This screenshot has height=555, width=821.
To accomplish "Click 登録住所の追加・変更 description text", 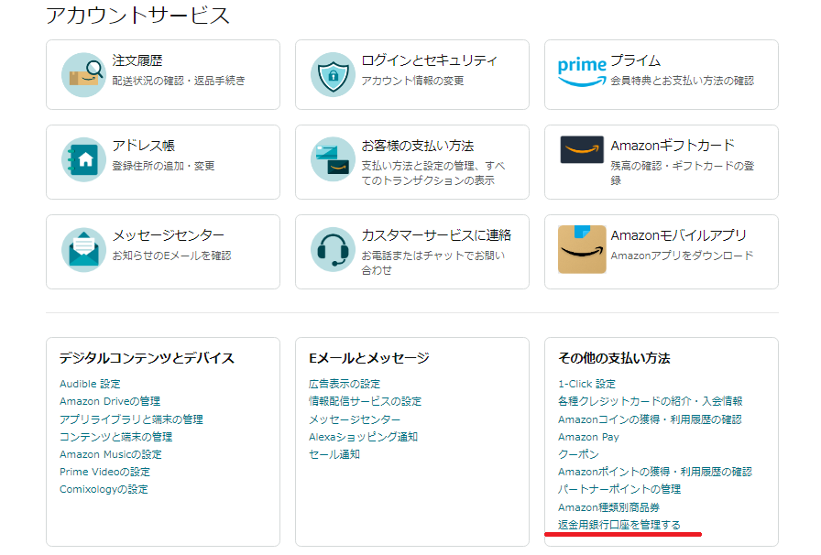I will (163, 166).
